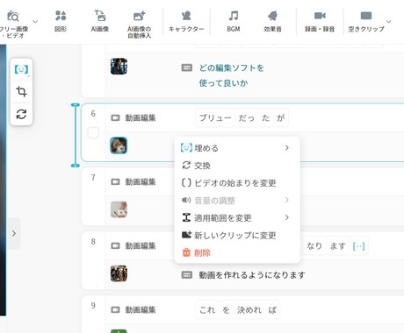Viewport: 404px width, 333px height.
Task: Select the subtitle icon beside どの編集ソフトを
Action: (x=187, y=67)
